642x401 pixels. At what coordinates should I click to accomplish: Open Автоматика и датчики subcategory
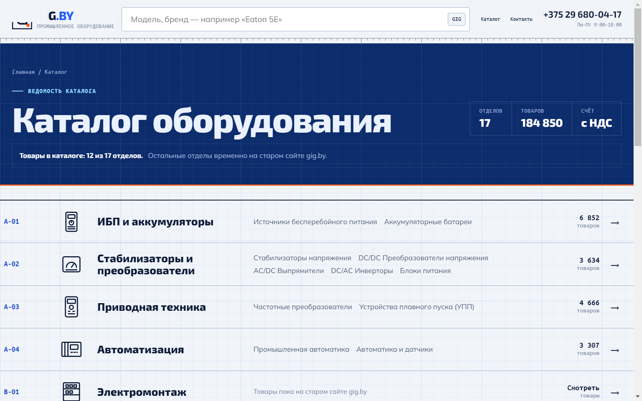pyautogui.click(x=394, y=349)
